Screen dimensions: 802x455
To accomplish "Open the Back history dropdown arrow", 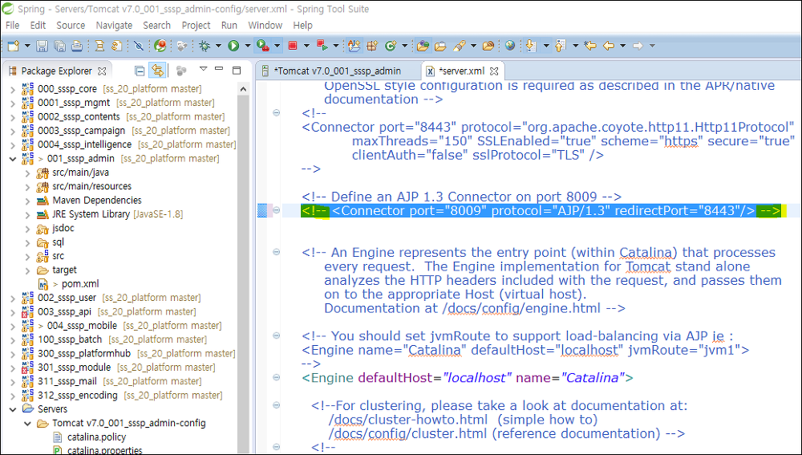I will [x=622, y=46].
